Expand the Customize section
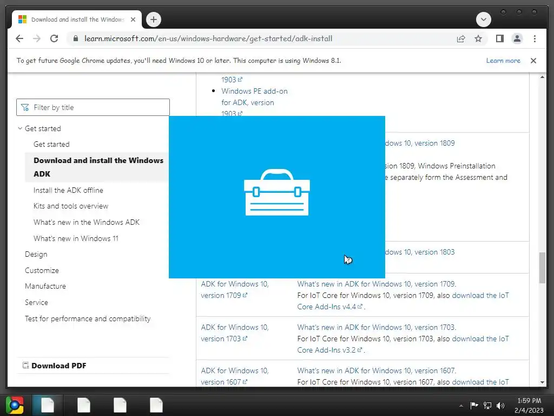This screenshot has height=416, width=554. (x=42, y=270)
